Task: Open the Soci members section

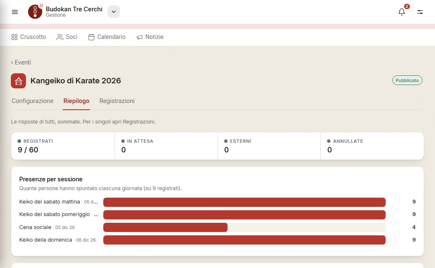Action: (67, 37)
